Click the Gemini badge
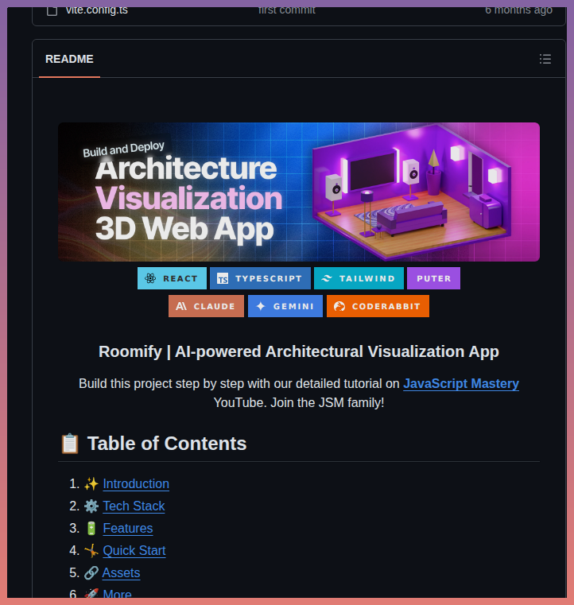The image size is (574, 605). tap(285, 306)
